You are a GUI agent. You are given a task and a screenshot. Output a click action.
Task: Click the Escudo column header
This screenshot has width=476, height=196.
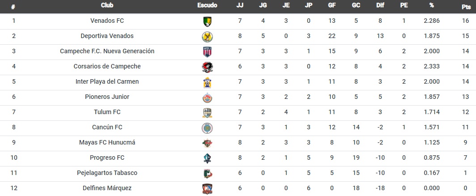(x=207, y=5)
